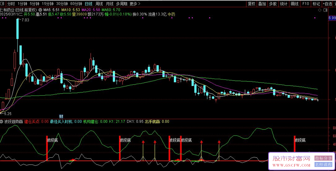Expand the 仁和药业 main chart indicator dropdown
The image size is (336, 171).
pos(40,10)
